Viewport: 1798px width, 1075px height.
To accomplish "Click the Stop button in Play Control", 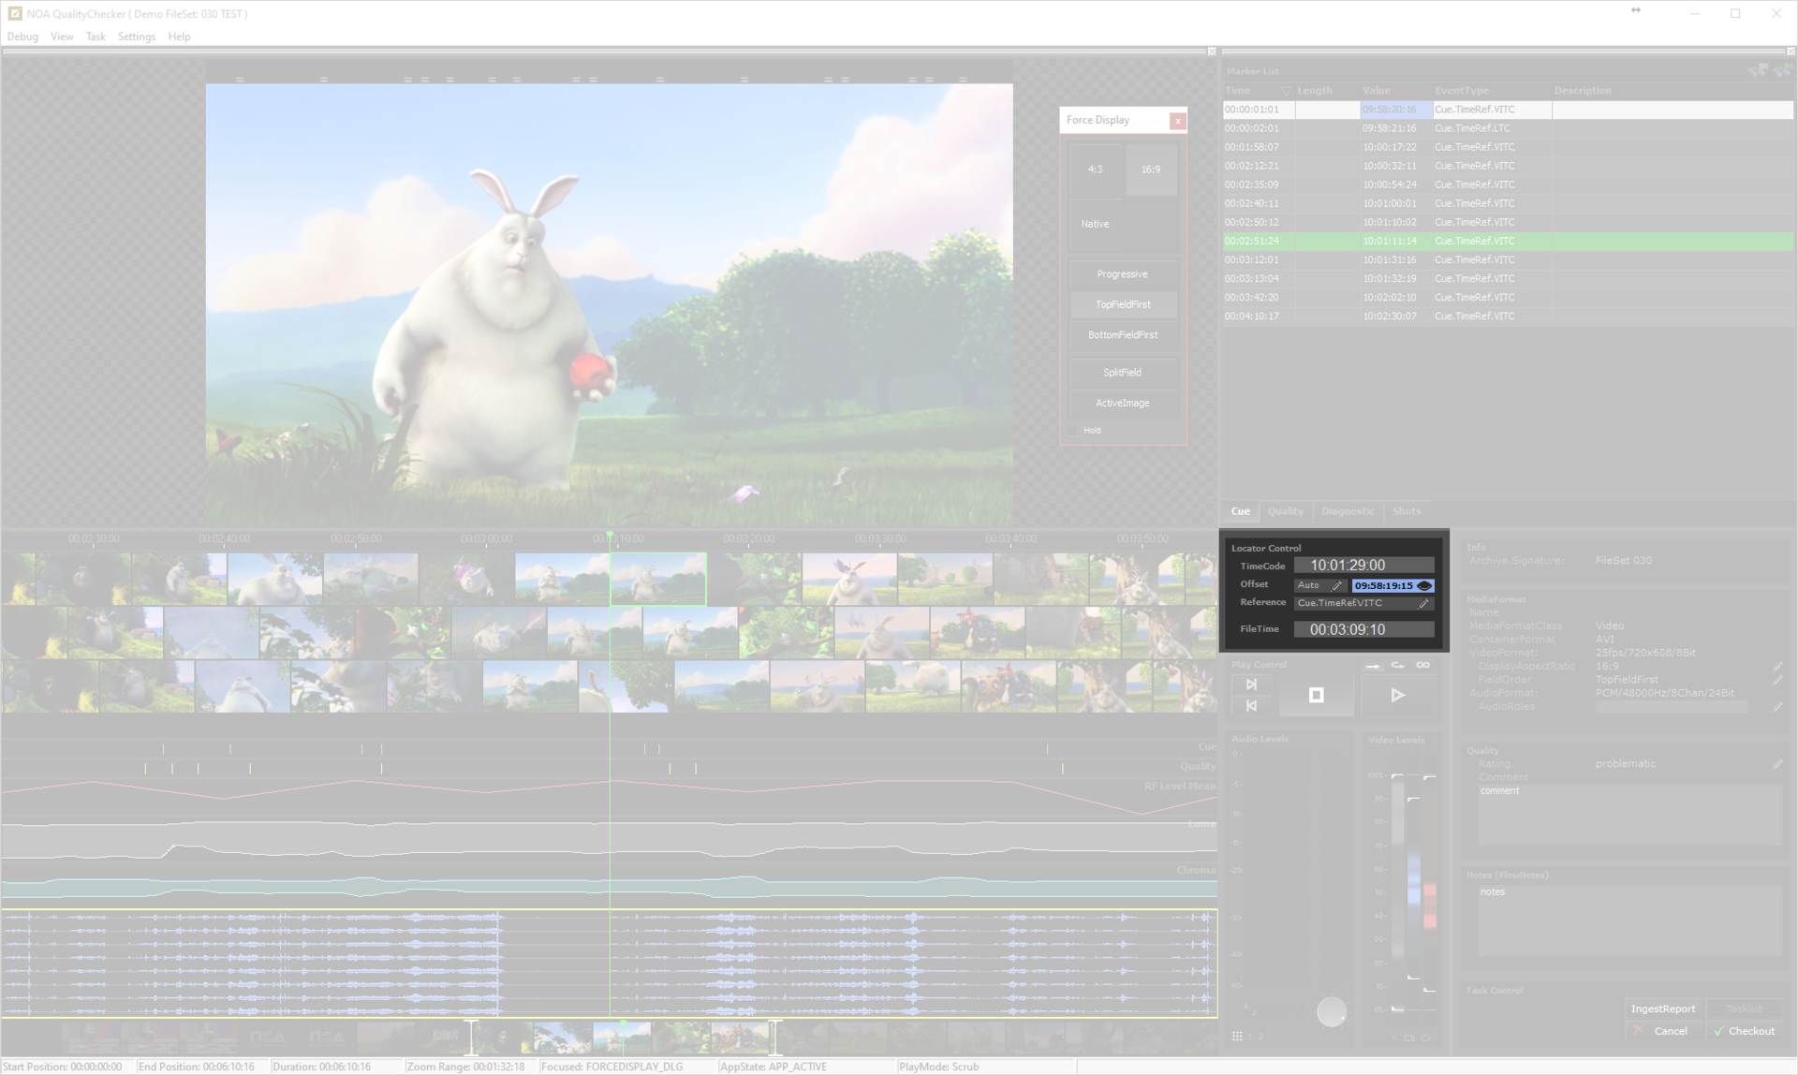I will [1316, 695].
